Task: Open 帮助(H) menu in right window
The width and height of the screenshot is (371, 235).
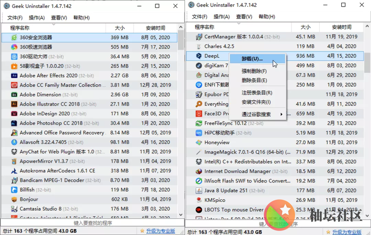Action: [267, 17]
